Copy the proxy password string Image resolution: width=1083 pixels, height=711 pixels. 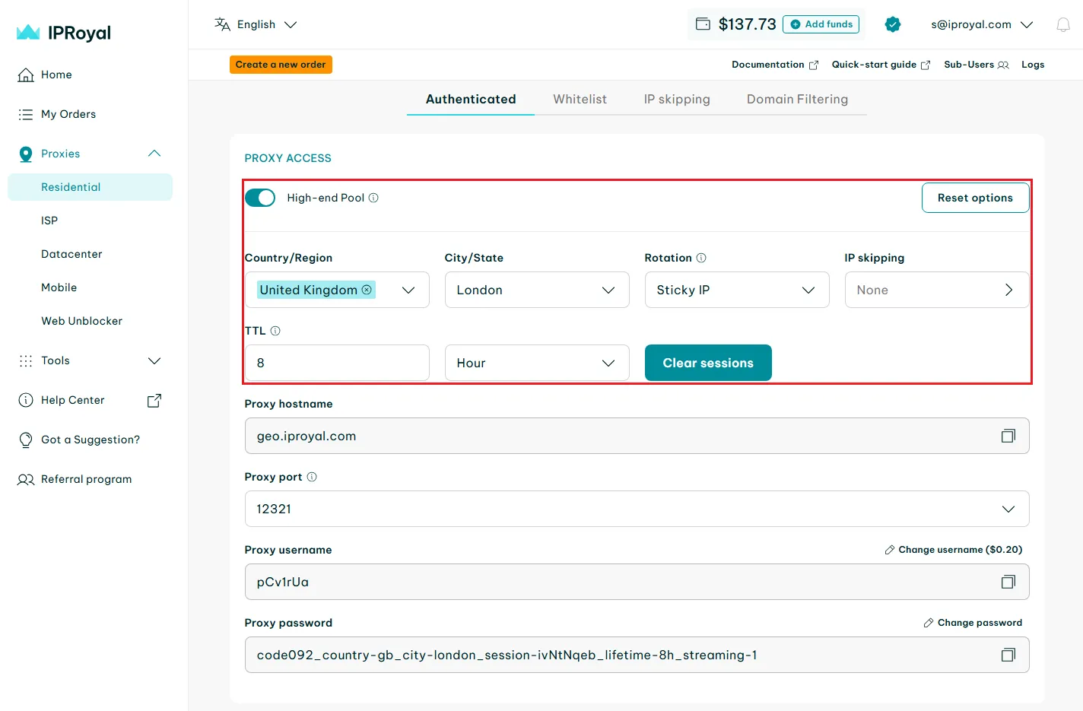point(1008,655)
